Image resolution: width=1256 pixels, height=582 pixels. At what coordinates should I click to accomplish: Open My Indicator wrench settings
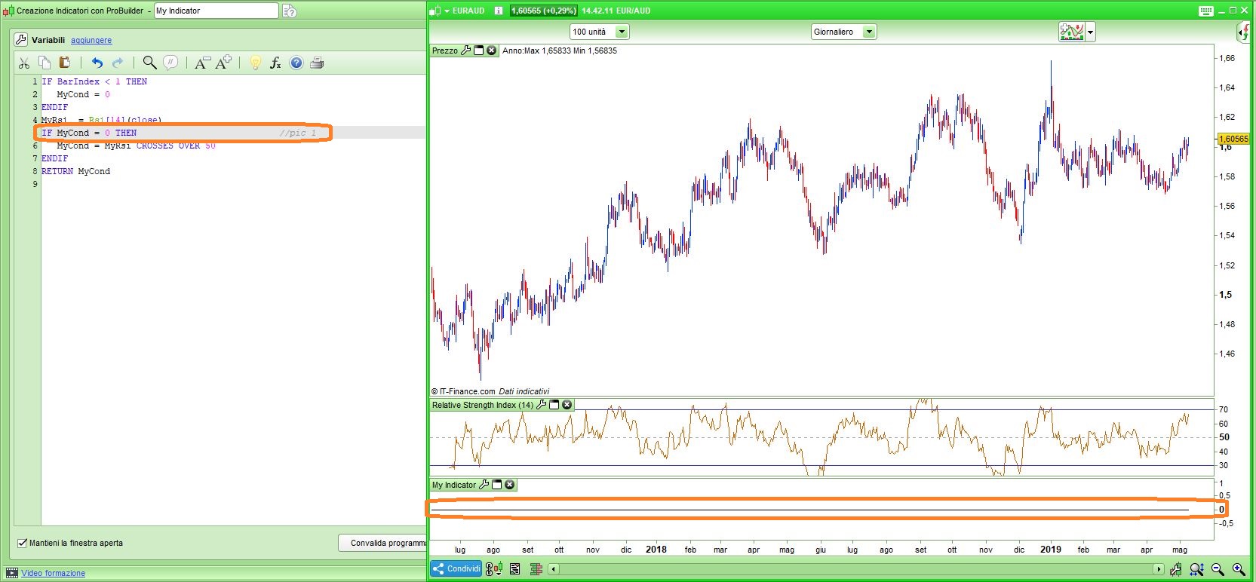pyautogui.click(x=484, y=485)
